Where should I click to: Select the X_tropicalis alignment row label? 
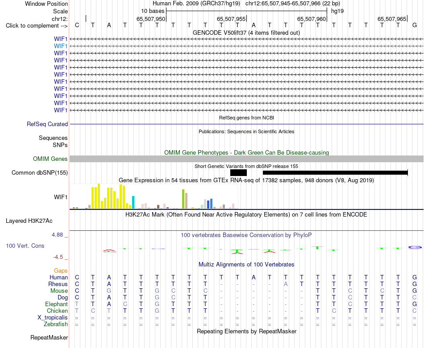coord(53,318)
